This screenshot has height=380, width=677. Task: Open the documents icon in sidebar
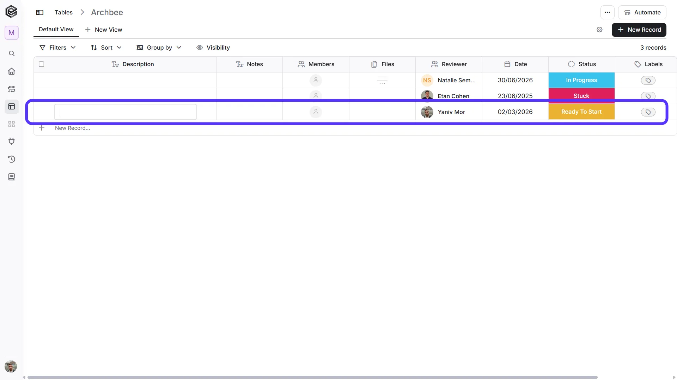[12, 177]
